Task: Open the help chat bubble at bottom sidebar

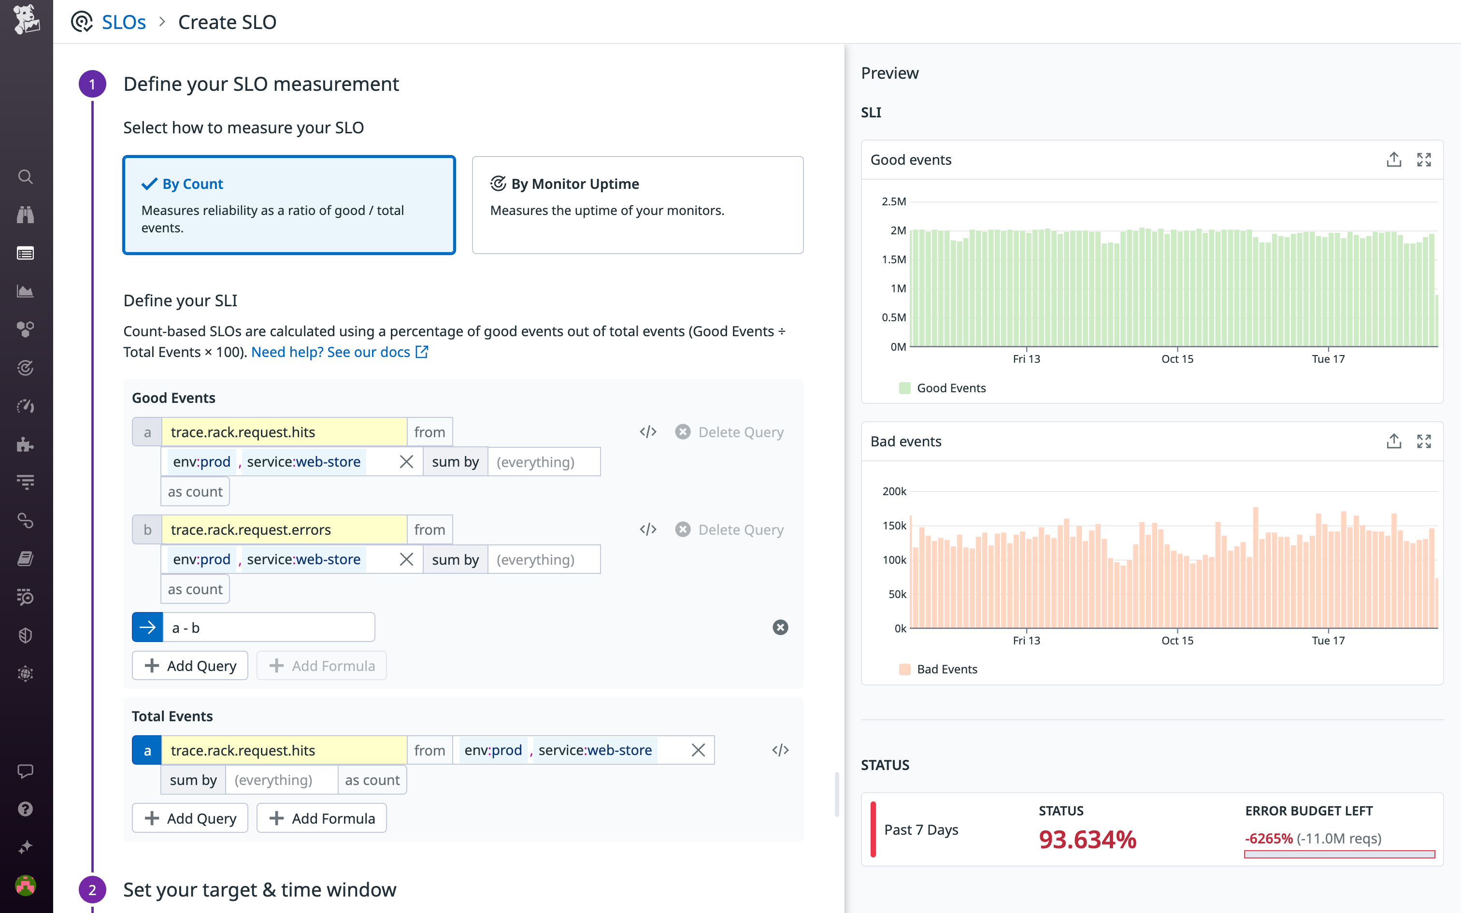Action: pos(25,770)
